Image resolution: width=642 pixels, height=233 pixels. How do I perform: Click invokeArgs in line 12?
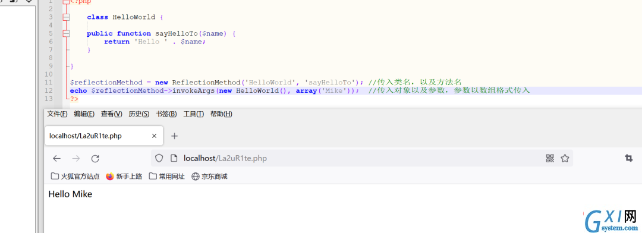point(193,90)
